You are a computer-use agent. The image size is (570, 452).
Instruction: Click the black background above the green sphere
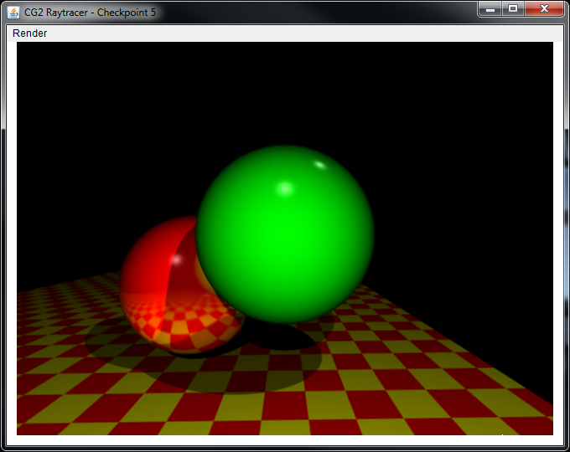[285, 92]
